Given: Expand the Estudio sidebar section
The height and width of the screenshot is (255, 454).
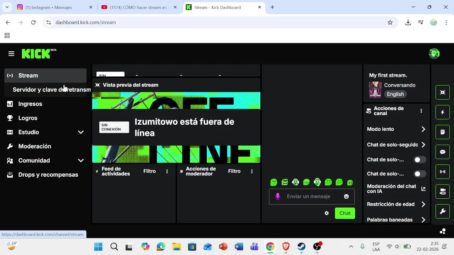Looking at the screenshot, I should (81, 132).
